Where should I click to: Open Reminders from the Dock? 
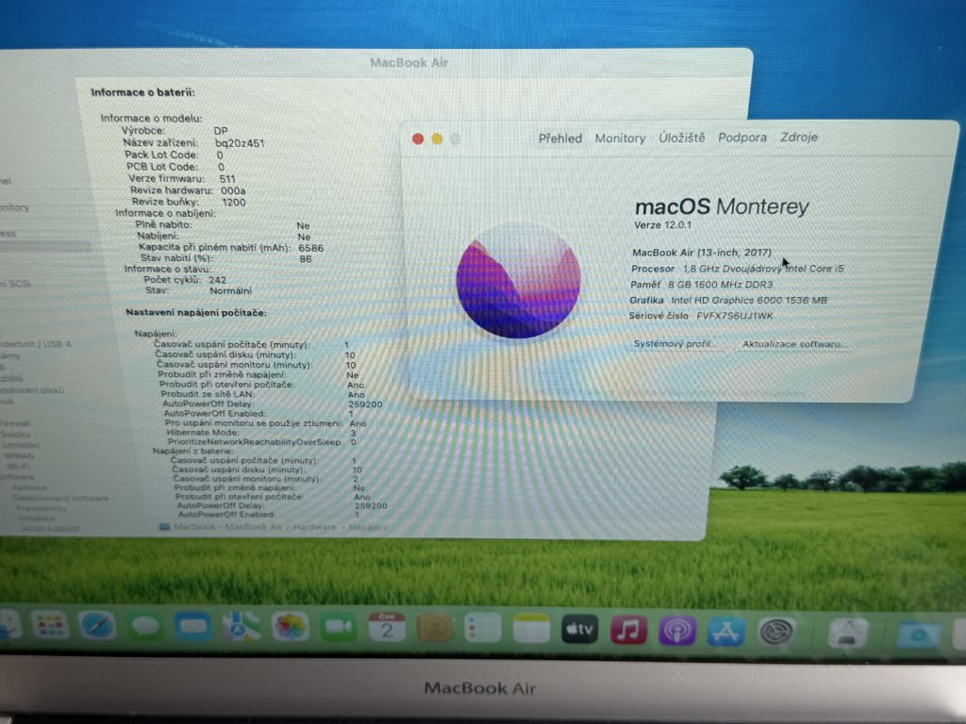pos(483,629)
